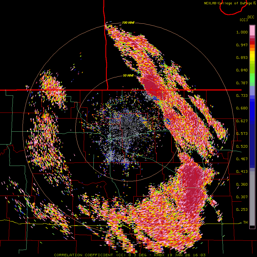Click the 0.253 scale value
Image resolution: width=257 pixels, height=257 pixels.
point(242,210)
